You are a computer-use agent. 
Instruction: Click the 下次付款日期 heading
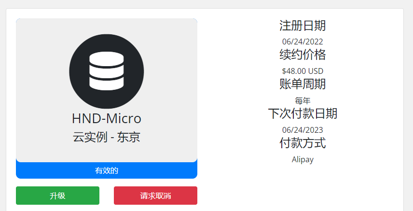click(303, 113)
